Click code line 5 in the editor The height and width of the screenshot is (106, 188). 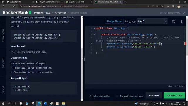pos(134,44)
